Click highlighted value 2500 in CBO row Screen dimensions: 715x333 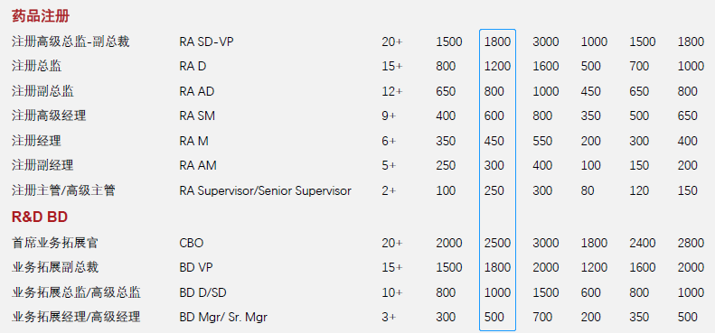tap(497, 244)
